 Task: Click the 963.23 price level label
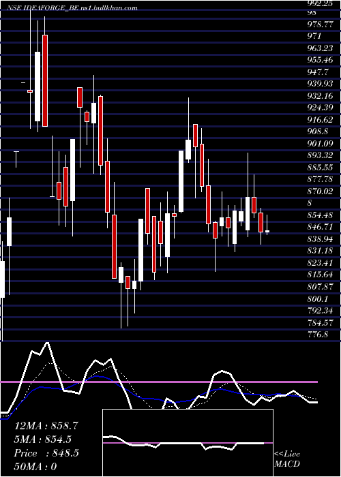(321, 48)
